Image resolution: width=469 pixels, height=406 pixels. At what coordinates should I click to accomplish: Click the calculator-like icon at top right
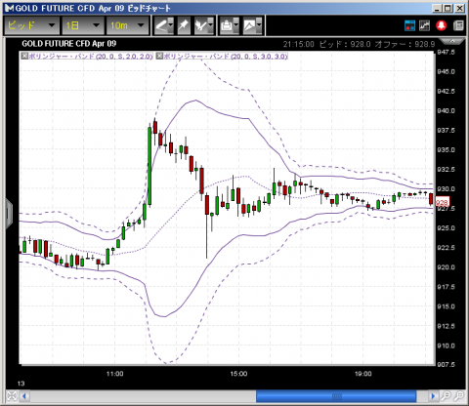point(458,25)
